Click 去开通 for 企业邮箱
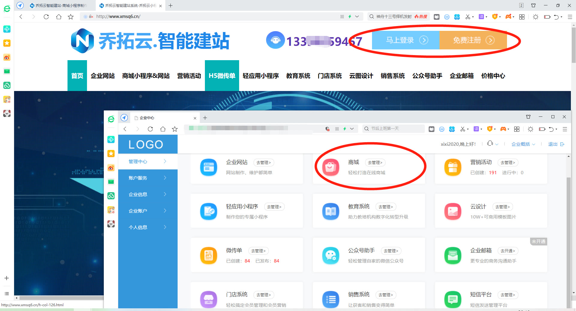Image resolution: width=576 pixels, height=311 pixels. 508,251
